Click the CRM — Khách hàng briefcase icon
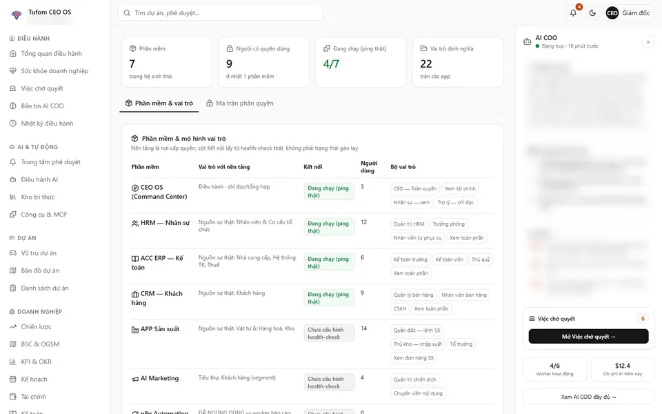The width and height of the screenshot is (662, 414). [135, 294]
